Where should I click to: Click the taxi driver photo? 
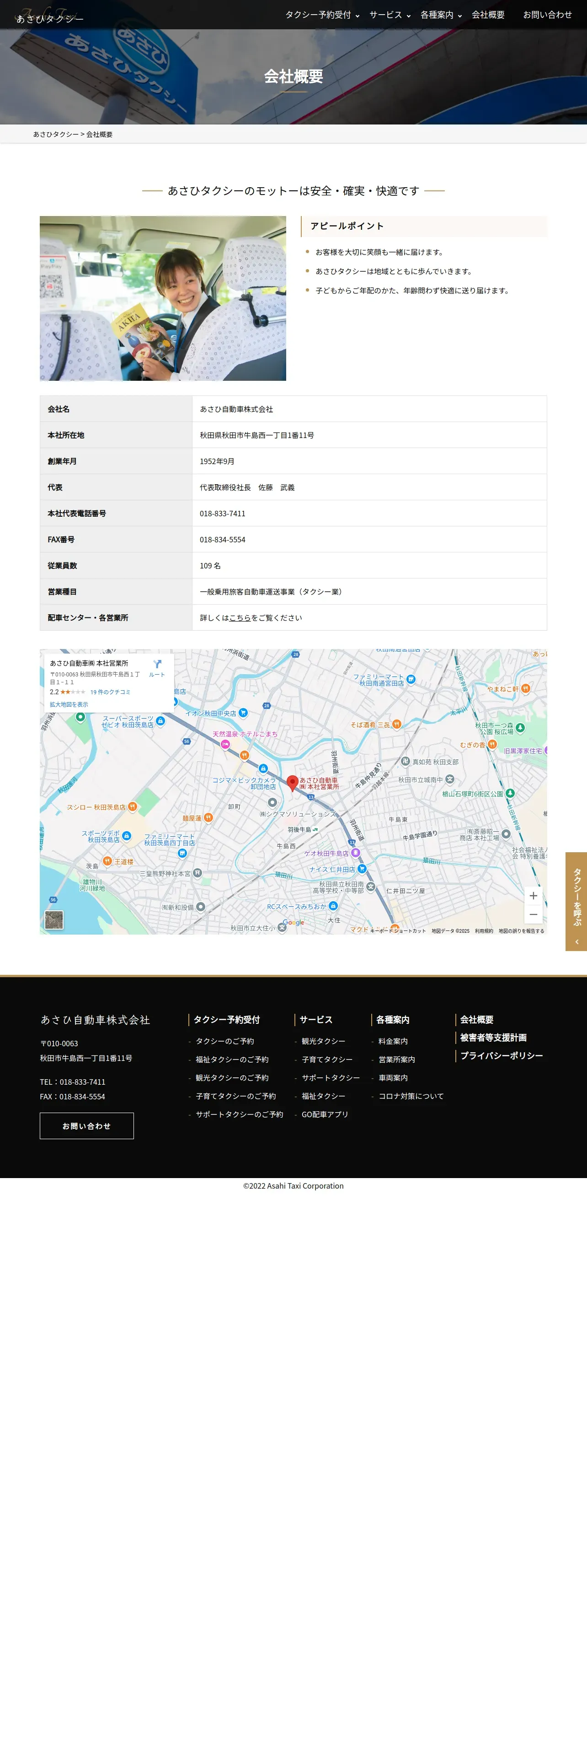pyautogui.click(x=163, y=298)
